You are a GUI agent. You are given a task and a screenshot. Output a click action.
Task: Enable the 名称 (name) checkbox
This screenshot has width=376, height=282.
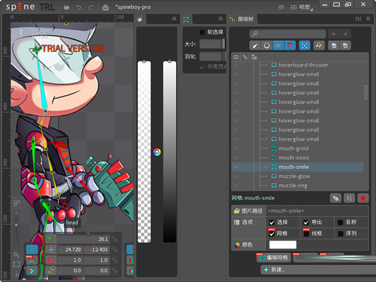[340, 222]
